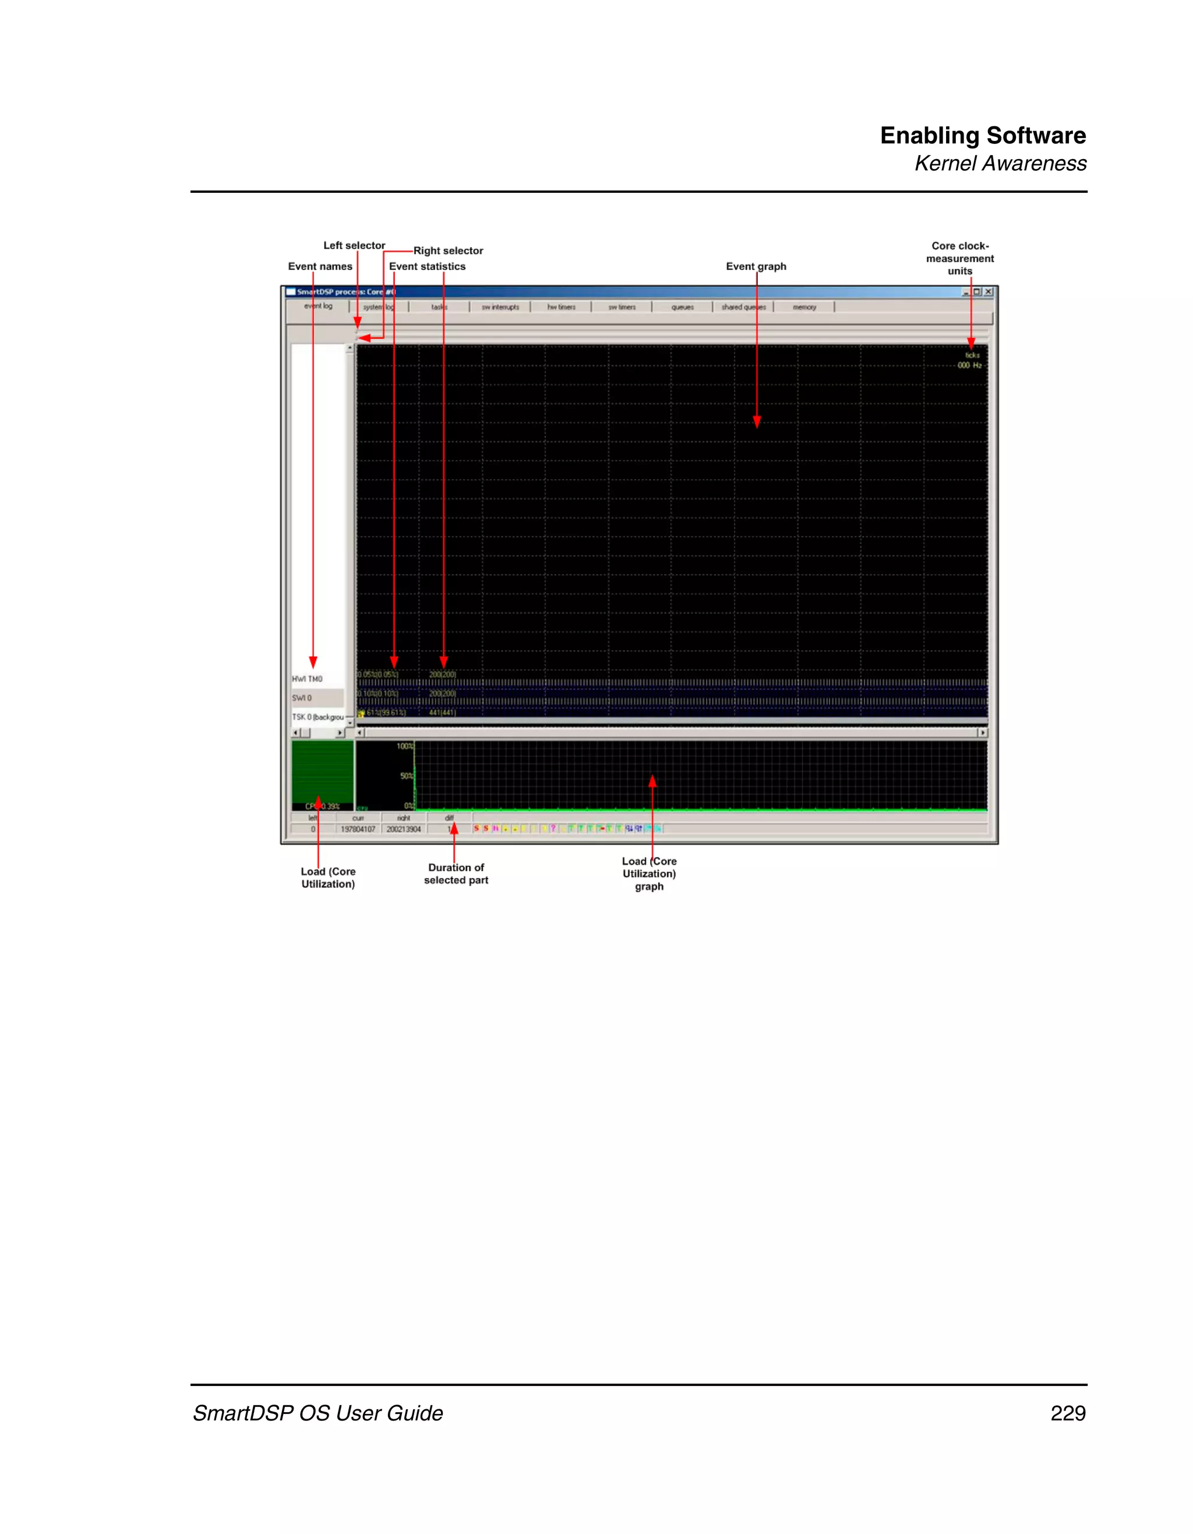Click the right value 200213904
This screenshot has width=1193, height=1534.
tap(404, 830)
